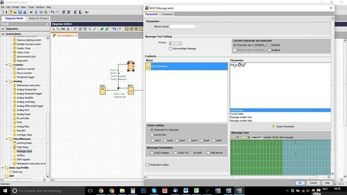
Task: Show hidden icons in system tray
Action: [287, 191]
